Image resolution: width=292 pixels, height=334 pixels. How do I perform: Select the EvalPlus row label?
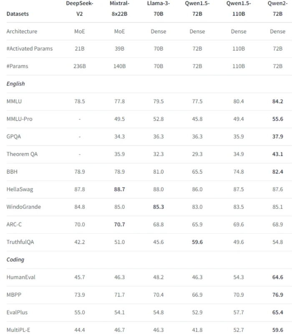click(17, 312)
